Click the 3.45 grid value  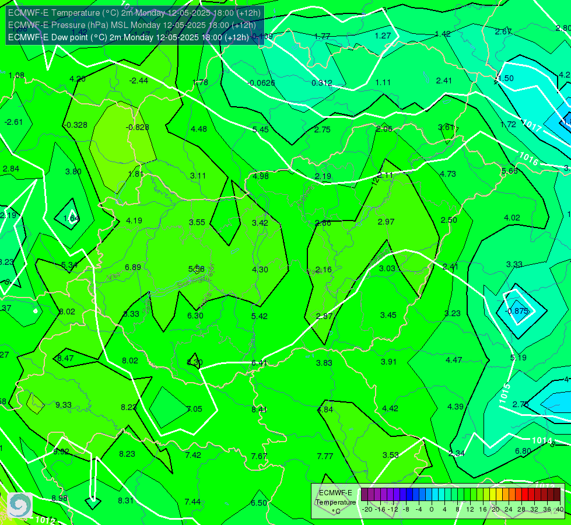pos(388,315)
